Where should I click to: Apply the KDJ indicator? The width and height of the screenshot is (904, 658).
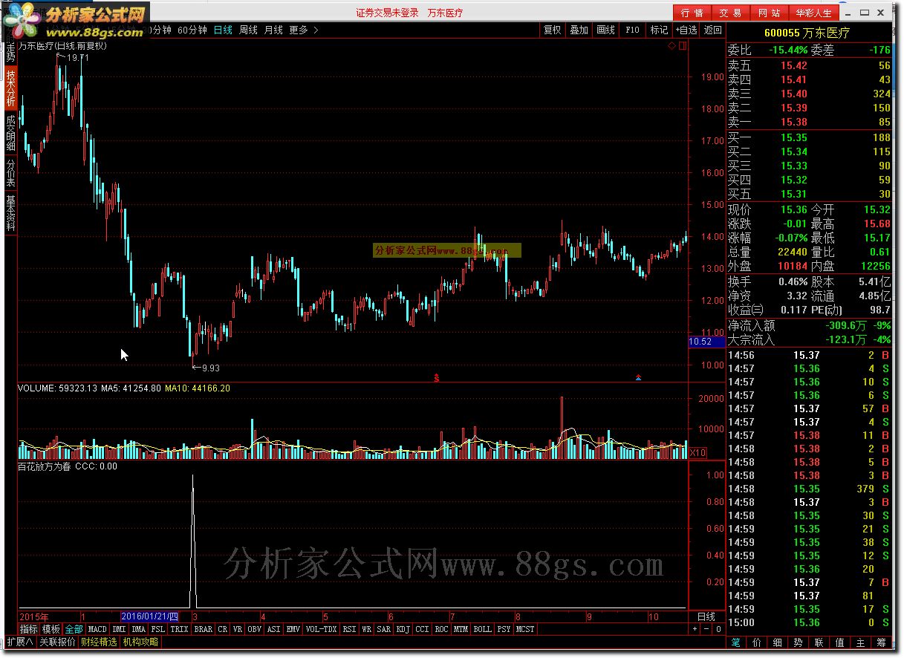pos(403,629)
